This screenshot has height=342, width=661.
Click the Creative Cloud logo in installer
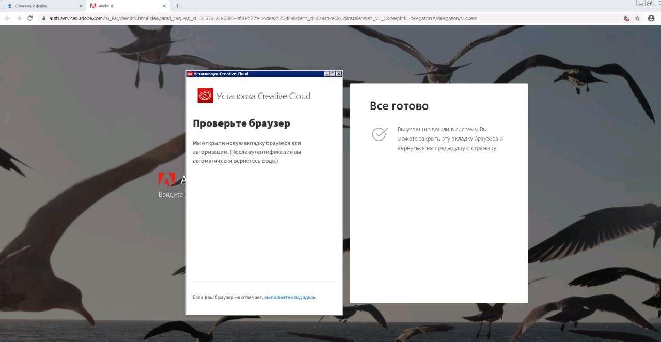point(205,96)
